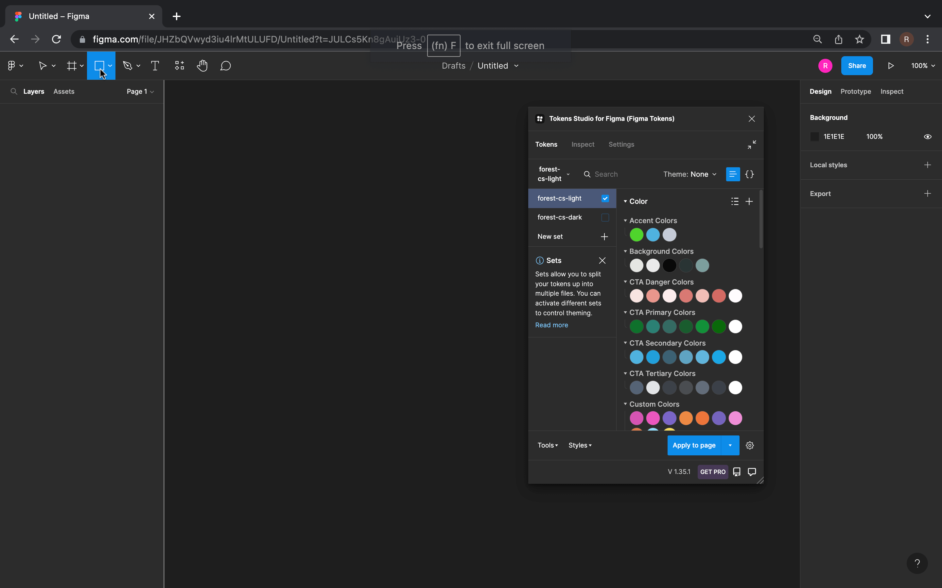Add a new Color token
The height and width of the screenshot is (588, 942).
[749, 202]
